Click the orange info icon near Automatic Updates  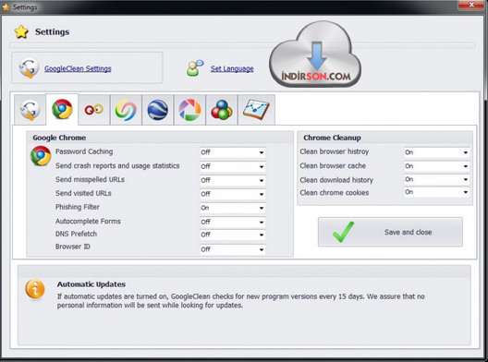[x=35, y=290]
